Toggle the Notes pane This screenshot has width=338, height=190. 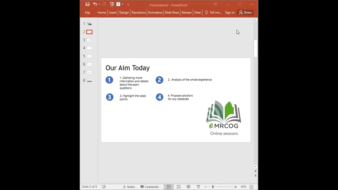pos(129,187)
